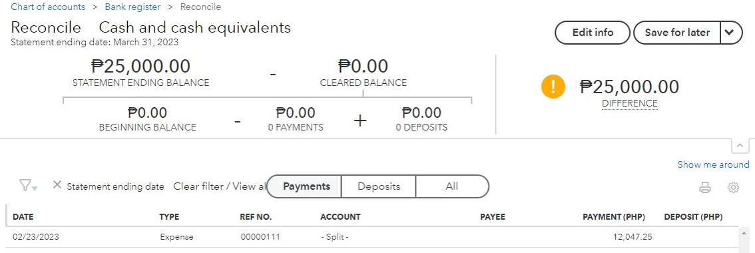The width and height of the screenshot is (755, 253).
Task: Click the Show me around link
Action: [x=713, y=165]
